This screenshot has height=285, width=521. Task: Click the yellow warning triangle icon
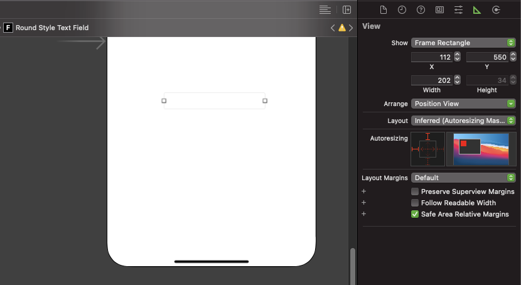(342, 28)
